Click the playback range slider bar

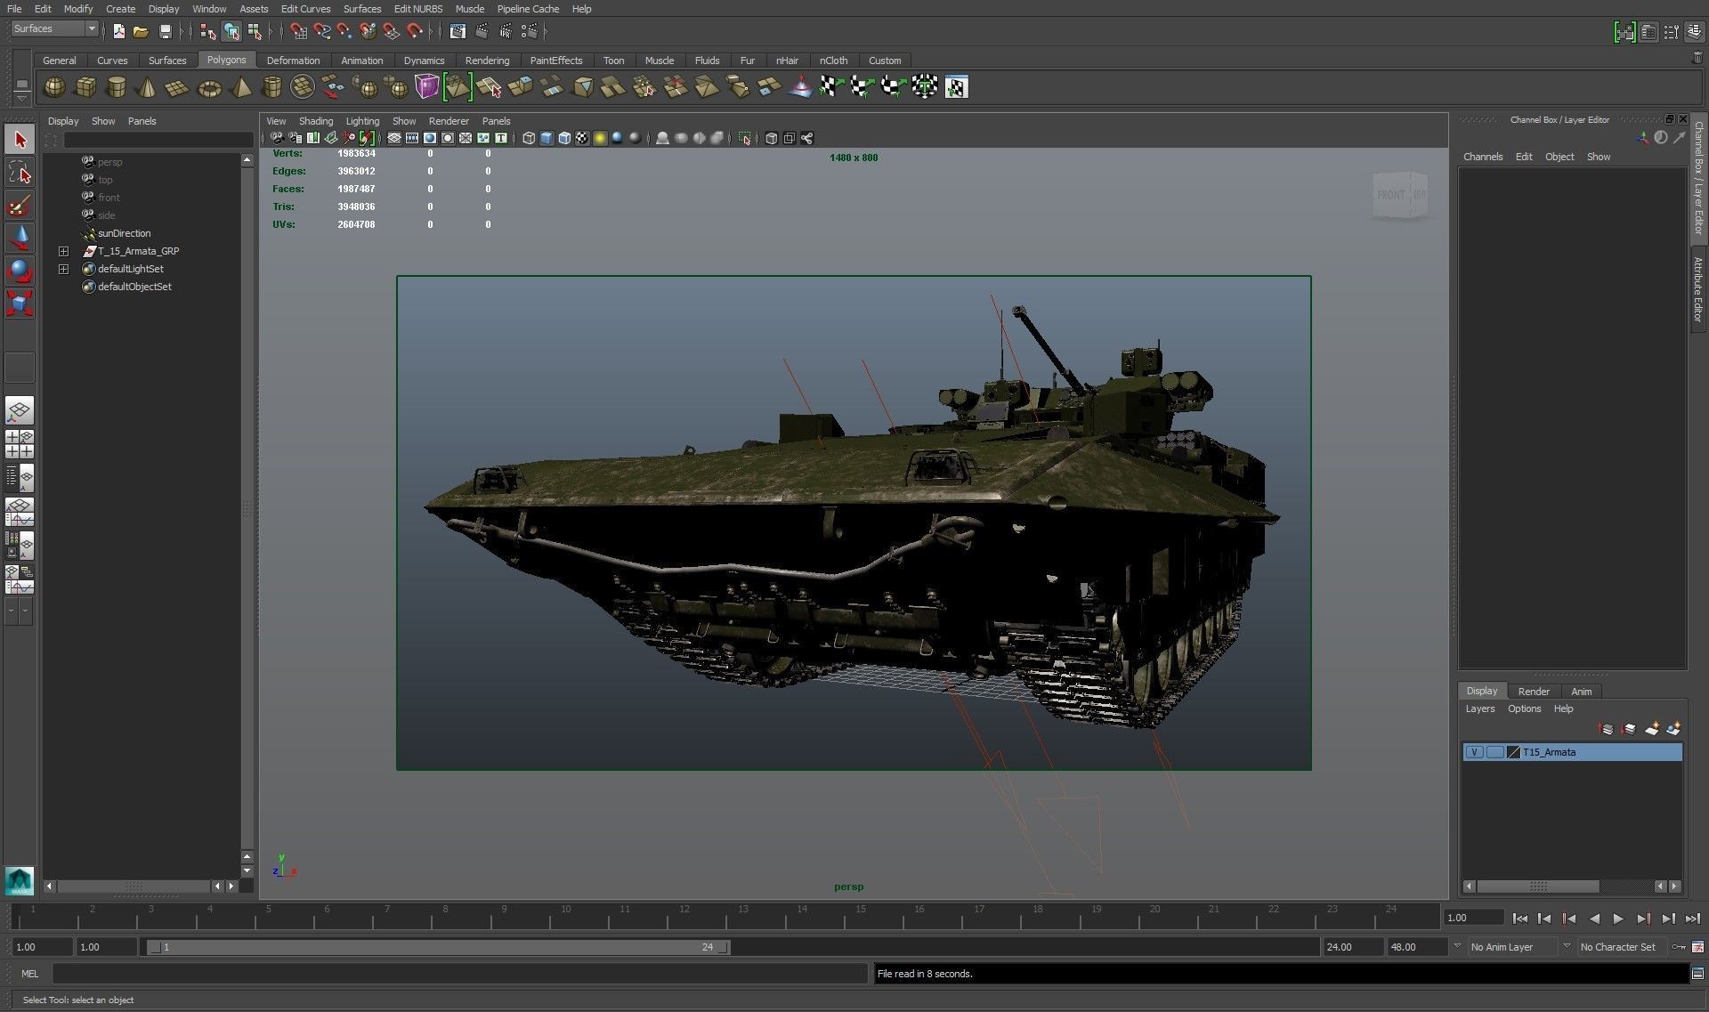tap(438, 947)
